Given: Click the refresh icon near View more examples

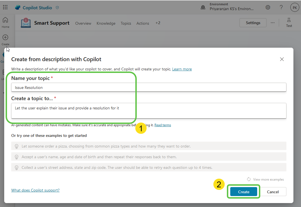Looking at the screenshot, I should pyautogui.click(x=248, y=179).
